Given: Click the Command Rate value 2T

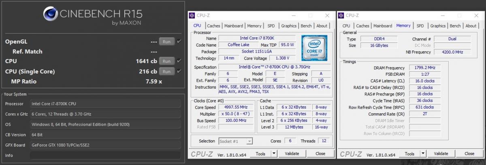Looking at the screenshot, I should point(424,114).
